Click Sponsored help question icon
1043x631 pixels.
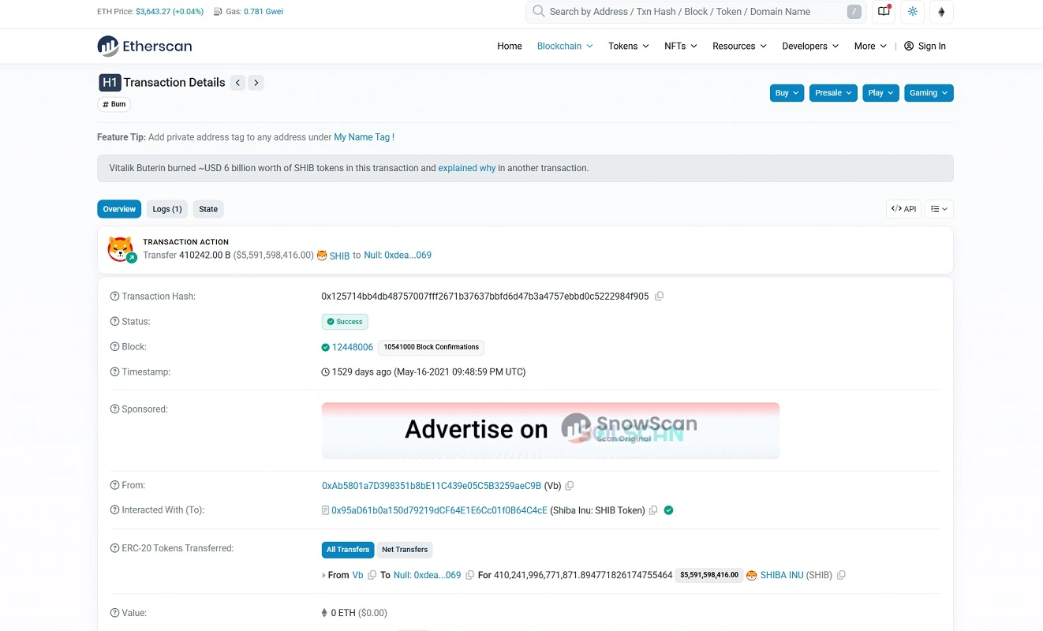click(x=114, y=409)
